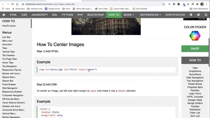Reload the page with the refresh icon
Viewport: 210px width, 118px height.
[x=12, y=4]
